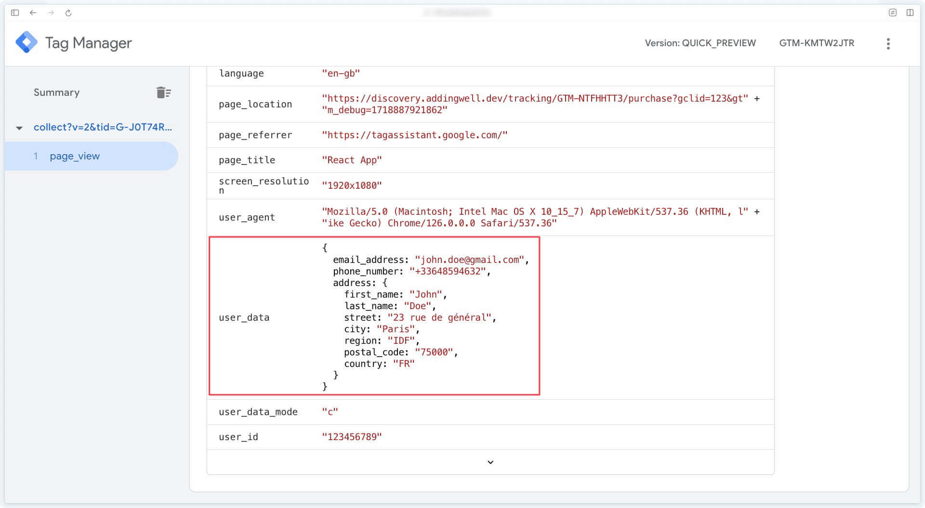Click the "React App" page title value
Image resolution: width=925 pixels, height=508 pixels.
tap(352, 160)
